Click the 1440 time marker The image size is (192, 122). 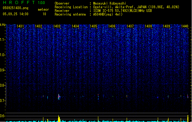pos(185,26)
